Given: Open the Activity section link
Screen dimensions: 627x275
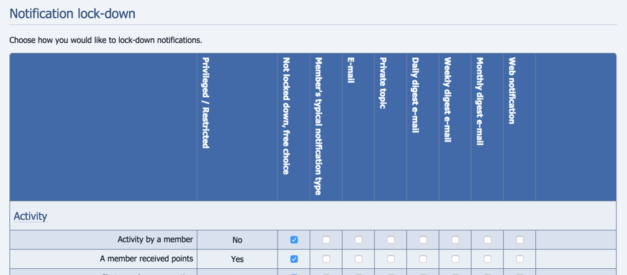Looking at the screenshot, I should point(30,216).
